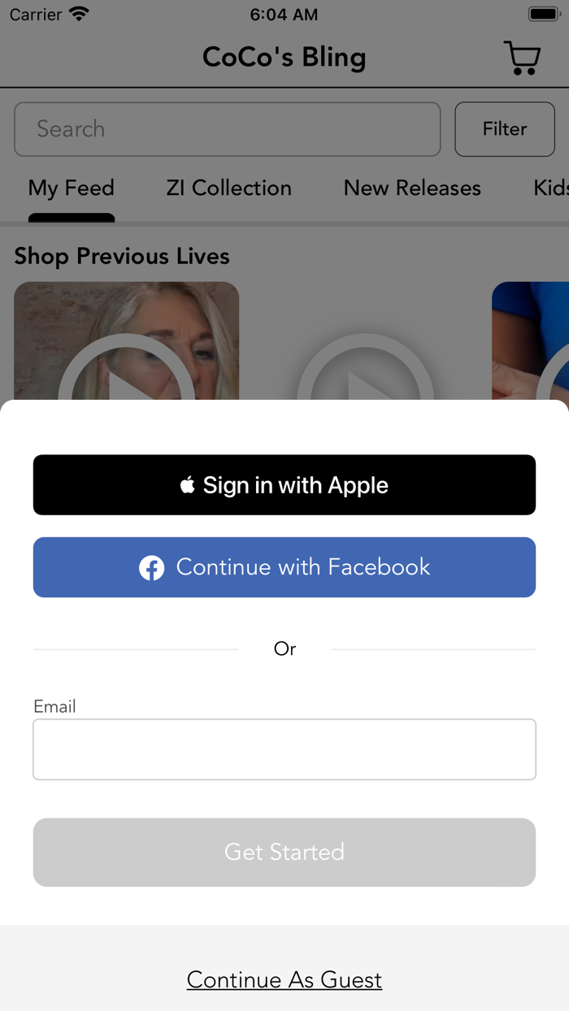Tap the battery icon in status bar
This screenshot has width=569, height=1011.
542,15
